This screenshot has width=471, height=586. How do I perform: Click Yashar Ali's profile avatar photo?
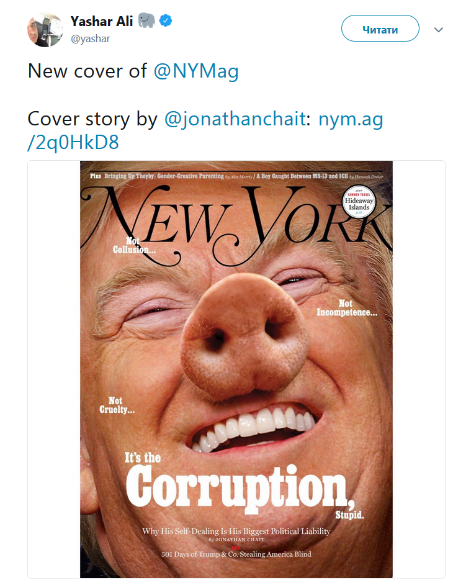coord(45,29)
